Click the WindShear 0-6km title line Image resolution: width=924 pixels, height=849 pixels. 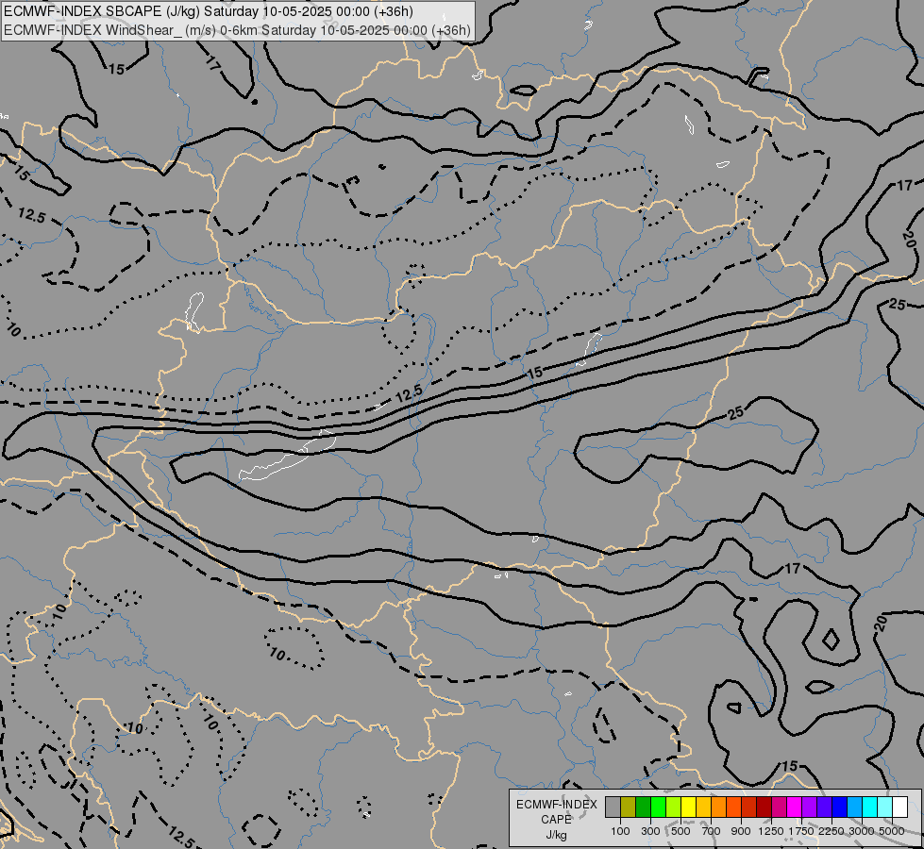coord(238,30)
